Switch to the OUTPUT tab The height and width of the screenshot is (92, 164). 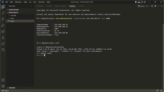49,6
